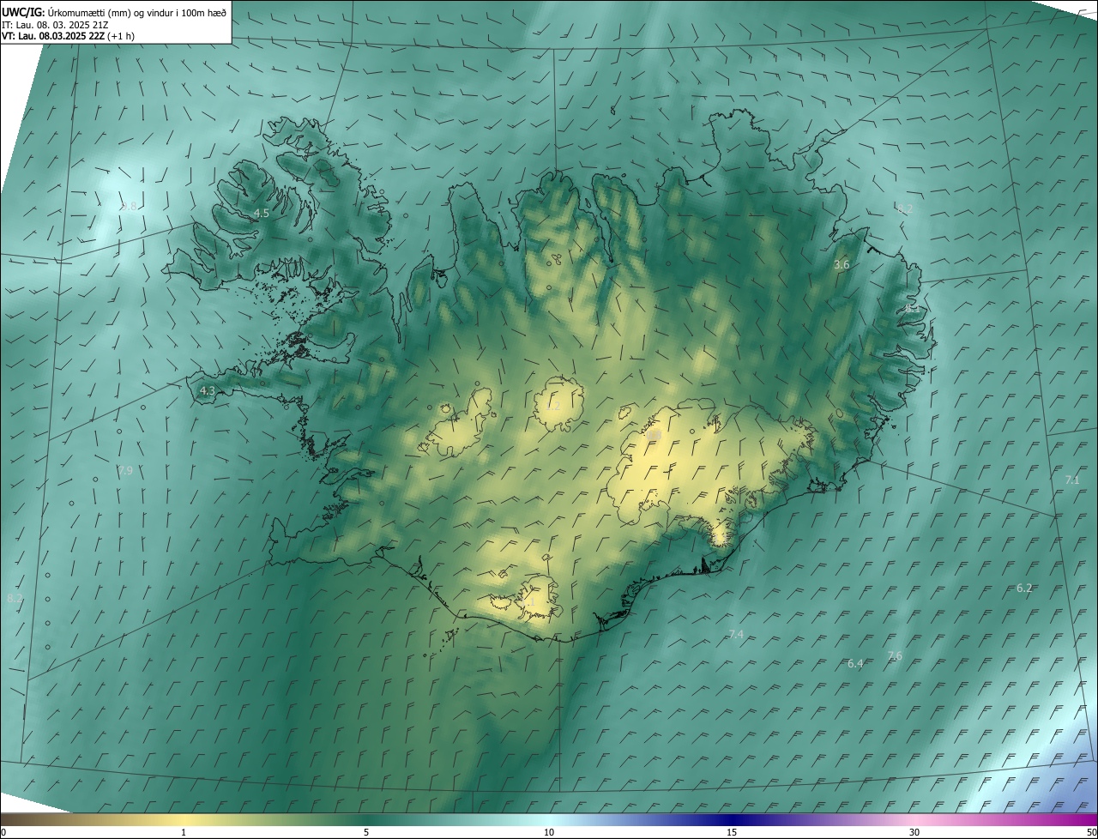The width and height of the screenshot is (1098, 839).
Task: Click the 7.6 value over the southeast sea
Action: (895, 656)
